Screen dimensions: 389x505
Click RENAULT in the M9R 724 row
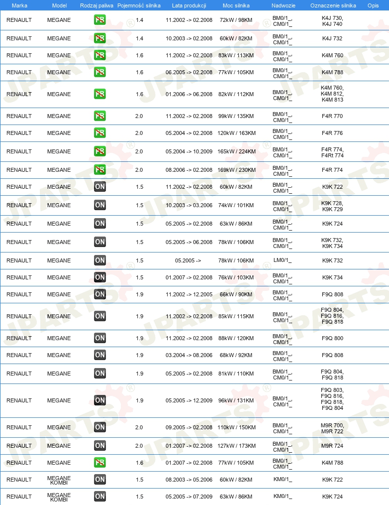pyautogui.click(x=19, y=446)
